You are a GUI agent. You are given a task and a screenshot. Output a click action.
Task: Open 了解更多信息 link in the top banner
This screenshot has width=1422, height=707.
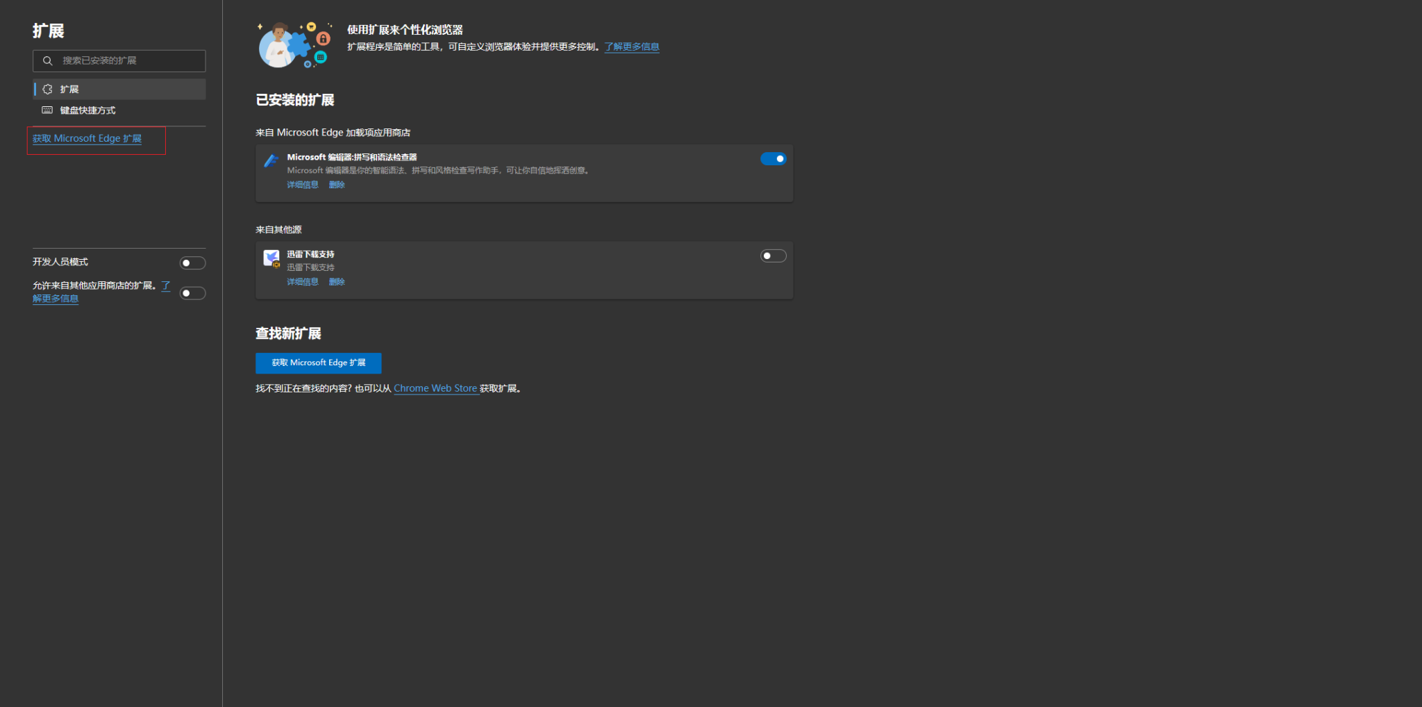click(x=631, y=47)
